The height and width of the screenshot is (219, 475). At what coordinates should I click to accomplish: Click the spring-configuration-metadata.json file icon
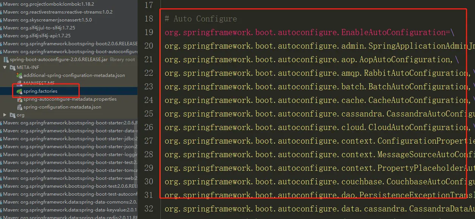pyautogui.click(x=19, y=107)
